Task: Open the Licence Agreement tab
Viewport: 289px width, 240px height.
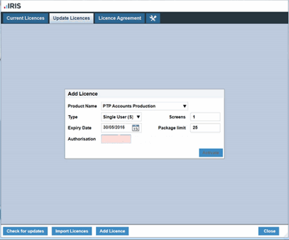Action: pyautogui.click(x=120, y=18)
